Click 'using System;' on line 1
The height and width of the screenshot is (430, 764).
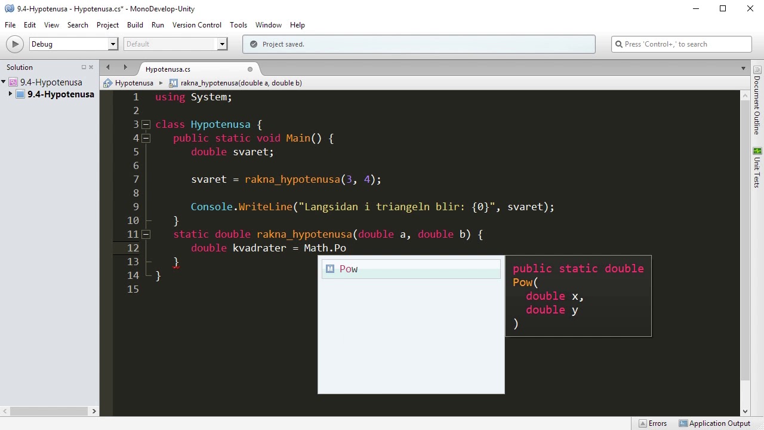193,97
